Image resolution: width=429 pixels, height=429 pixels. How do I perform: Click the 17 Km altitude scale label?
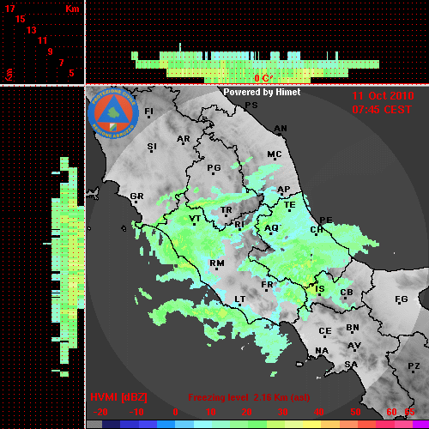9,9
